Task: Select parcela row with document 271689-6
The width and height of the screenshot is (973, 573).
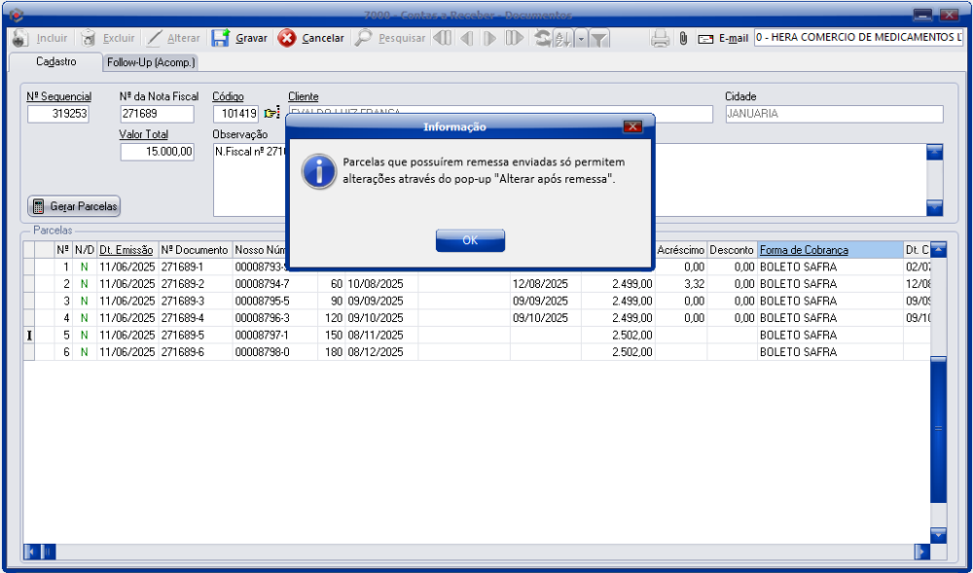Action: (195, 352)
